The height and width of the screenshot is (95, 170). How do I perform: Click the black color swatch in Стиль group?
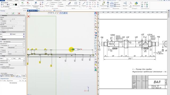click(x=16, y=4)
